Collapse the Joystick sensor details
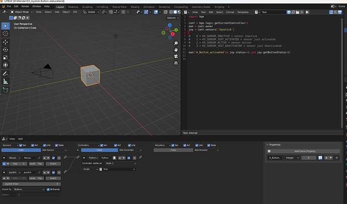 pyautogui.click(x=4, y=172)
